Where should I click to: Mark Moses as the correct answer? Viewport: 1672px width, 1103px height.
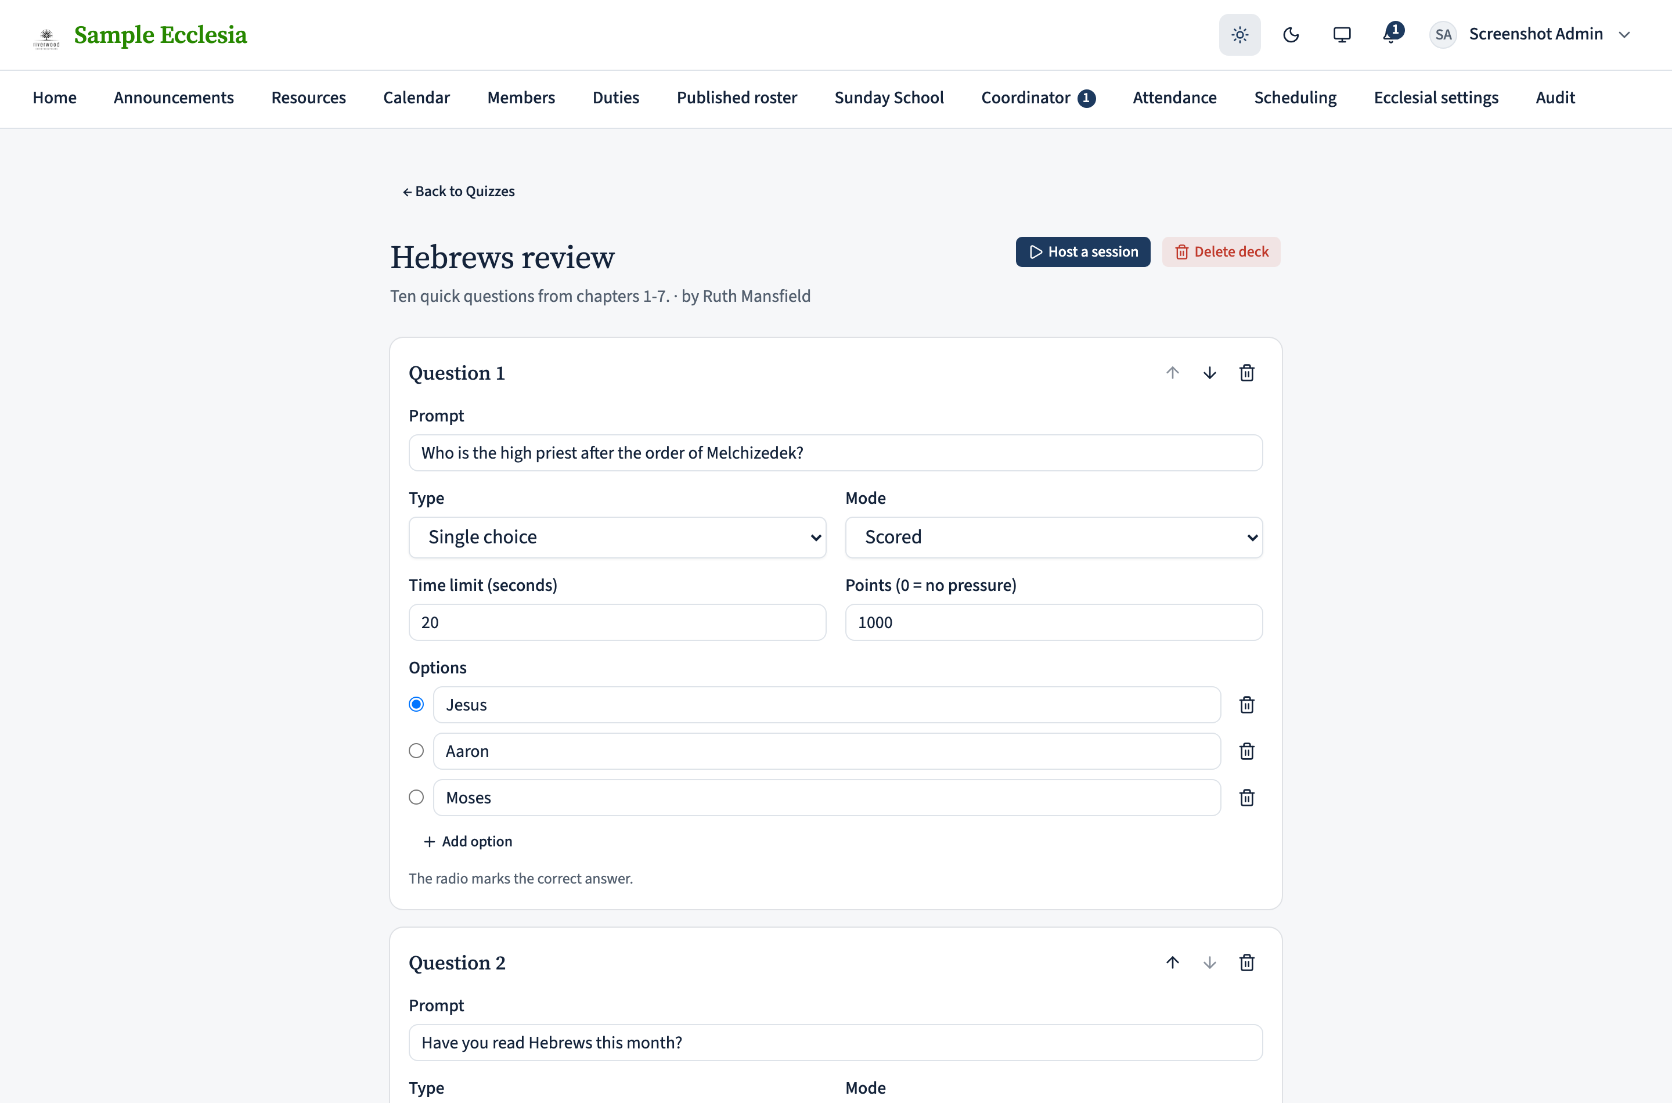[x=416, y=797]
